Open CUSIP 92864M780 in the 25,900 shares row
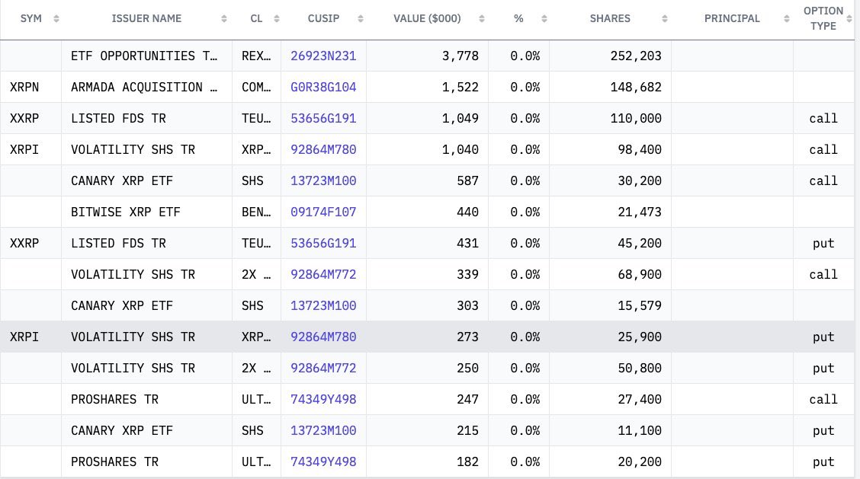Screen dimensions: 860x479 (323, 337)
